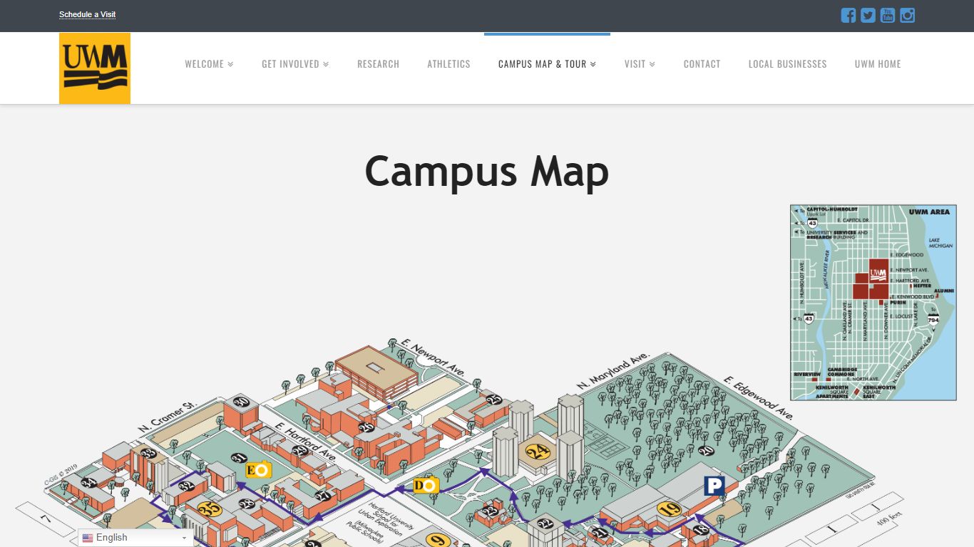Open the UWM Area inset map
The image size is (974, 547).
pos(873,303)
